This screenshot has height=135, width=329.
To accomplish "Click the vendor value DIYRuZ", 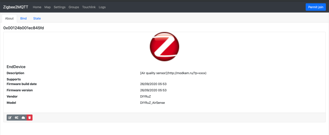I will click(145, 97).
